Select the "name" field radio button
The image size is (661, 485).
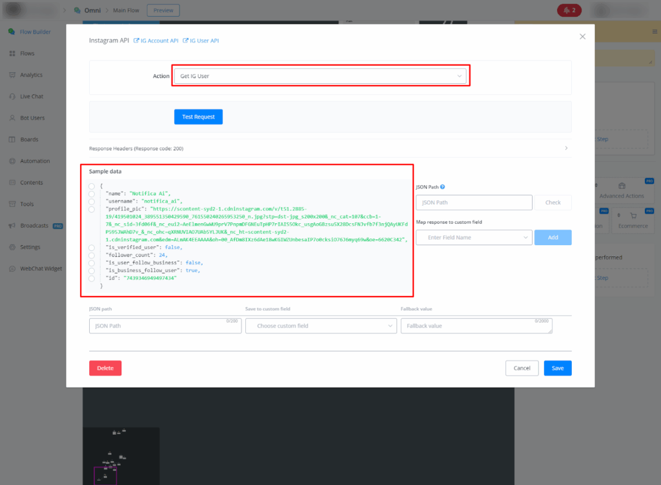[x=92, y=193]
